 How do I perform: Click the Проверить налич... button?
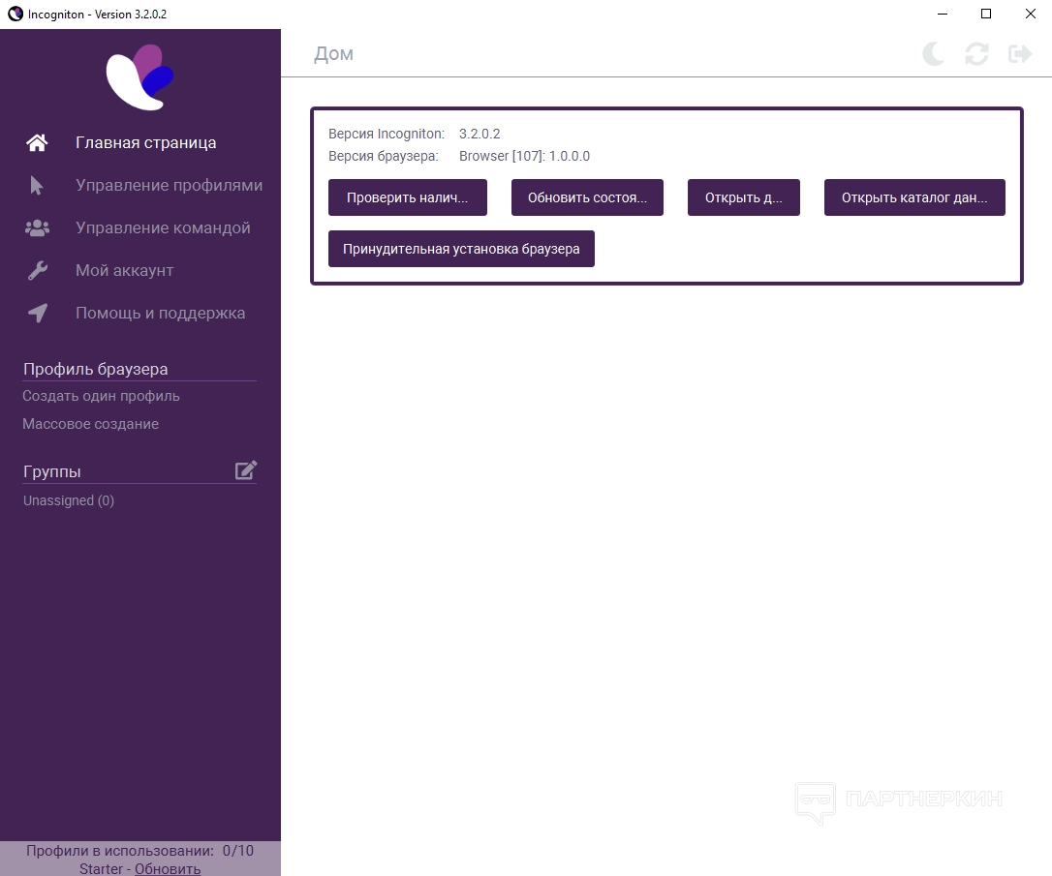[x=407, y=197]
